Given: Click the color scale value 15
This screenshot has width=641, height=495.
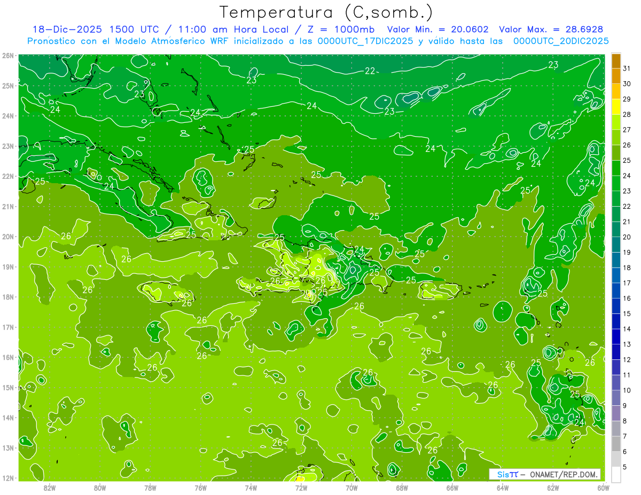Looking at the screenshot, I should tap(627, 313).
